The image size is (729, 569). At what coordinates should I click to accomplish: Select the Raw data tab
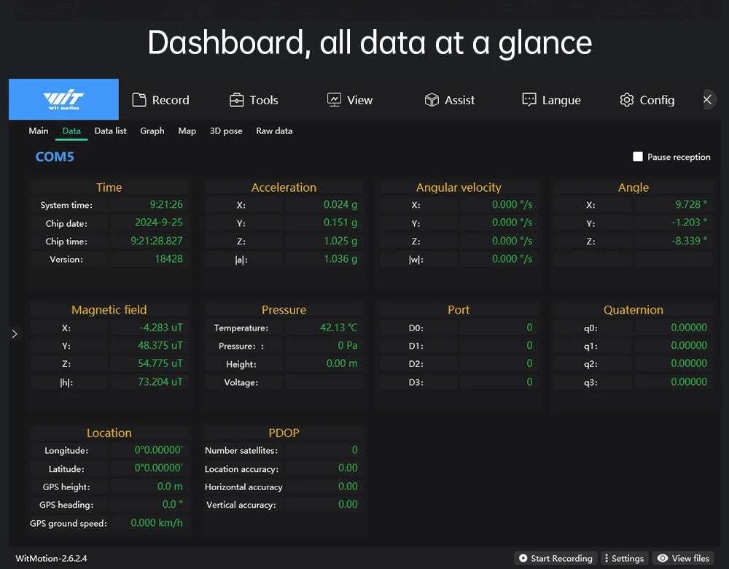tap(274, 131)
